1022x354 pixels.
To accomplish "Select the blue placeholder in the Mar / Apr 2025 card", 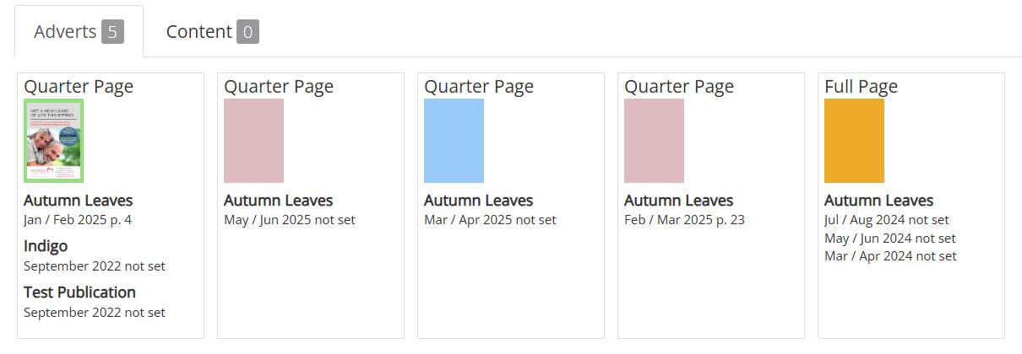I will tap(454, 141).
